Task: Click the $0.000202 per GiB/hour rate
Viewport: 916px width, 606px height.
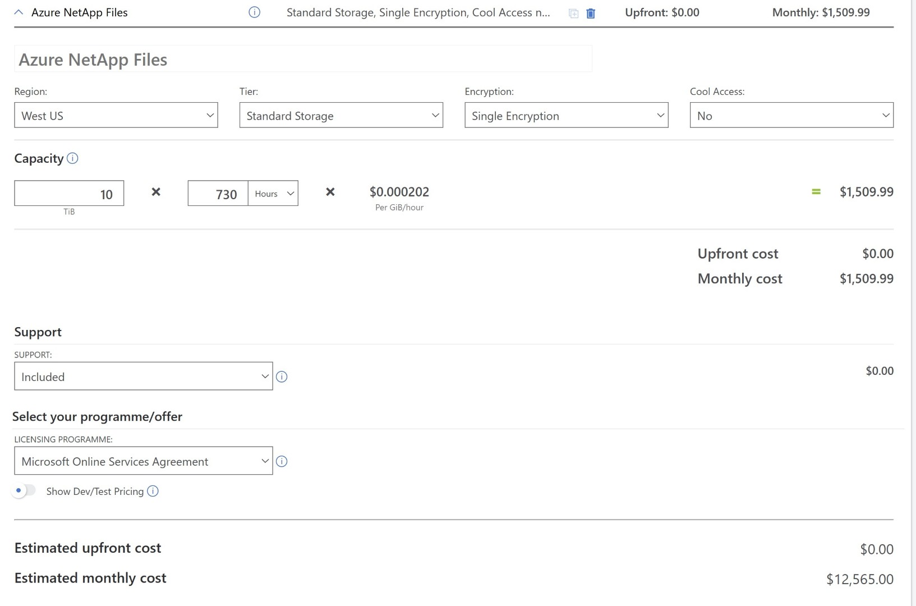Action: pyautogui.click(x=399, y=192)
